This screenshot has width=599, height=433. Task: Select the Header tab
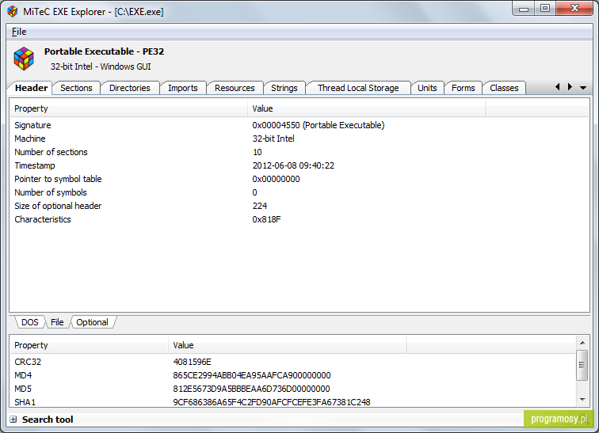coord(31,88)
